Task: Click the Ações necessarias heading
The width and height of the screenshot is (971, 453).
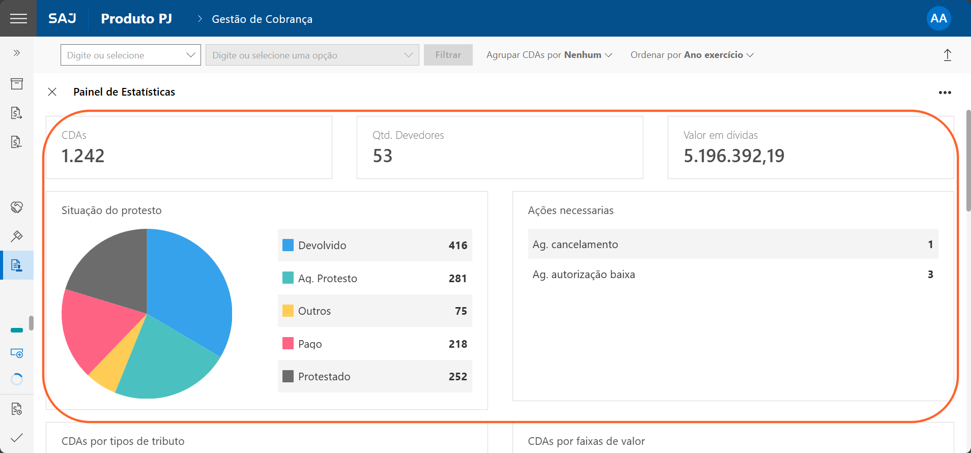Action: (x=570, y=210)
